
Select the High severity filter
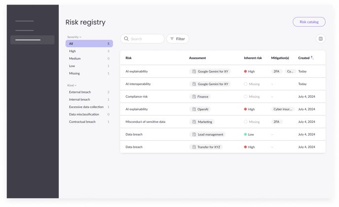pos(89,51)
